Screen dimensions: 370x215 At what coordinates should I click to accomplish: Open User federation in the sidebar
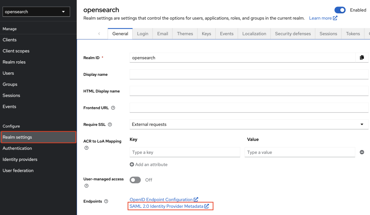(38, 171)
